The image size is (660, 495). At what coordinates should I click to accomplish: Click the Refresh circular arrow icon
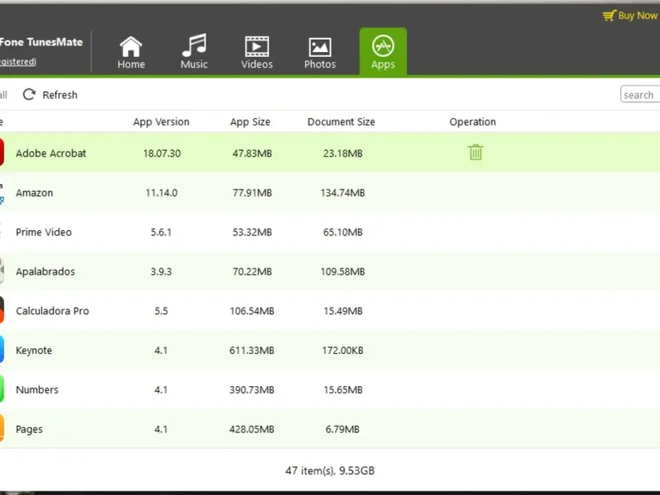[x=29, y=94]
